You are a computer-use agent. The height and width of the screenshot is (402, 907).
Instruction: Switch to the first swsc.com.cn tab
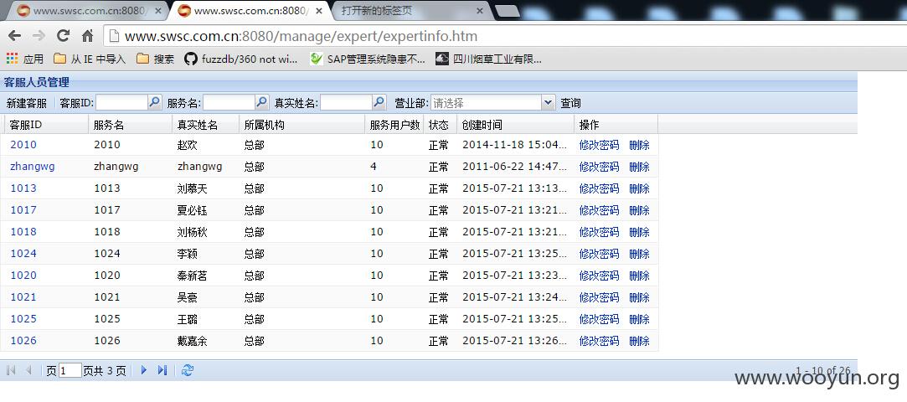pos(85,11)
